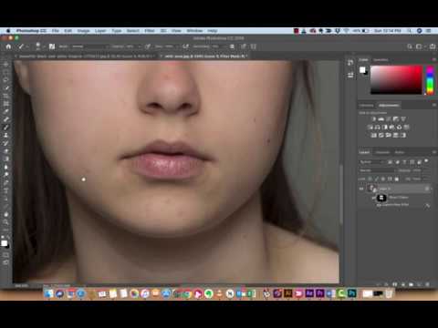Select the Brush tool
The image size is (438, 328).
pyautogui.click(x=5, y=128)
